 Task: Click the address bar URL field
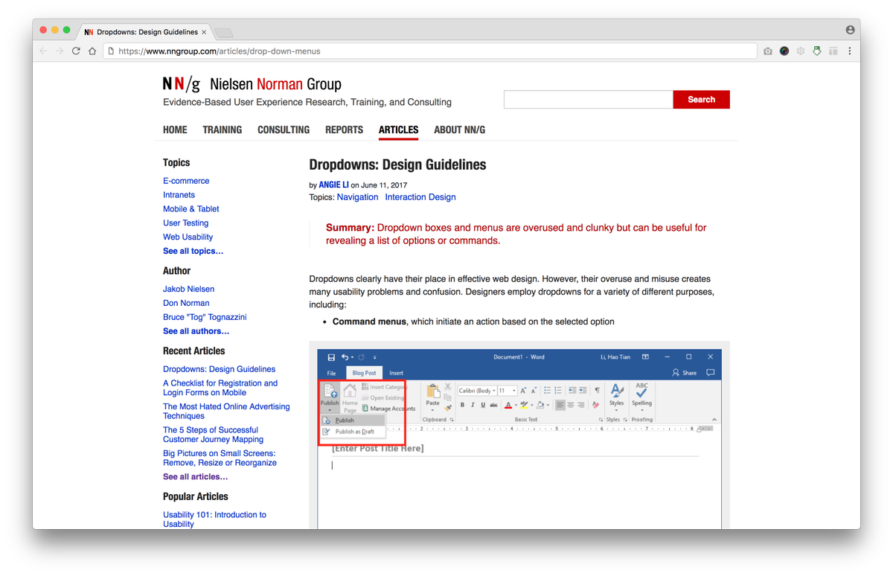coord(431,51)
